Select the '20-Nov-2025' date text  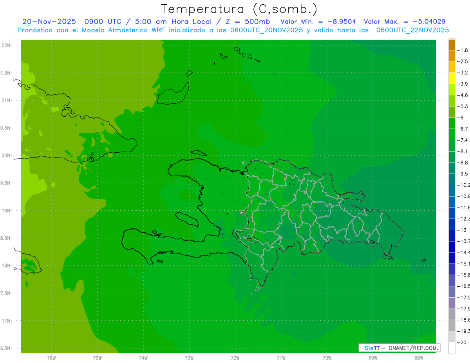point(49,22)
